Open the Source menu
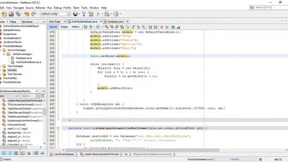Viewport: 288px width, 162px height. (30, 8)
